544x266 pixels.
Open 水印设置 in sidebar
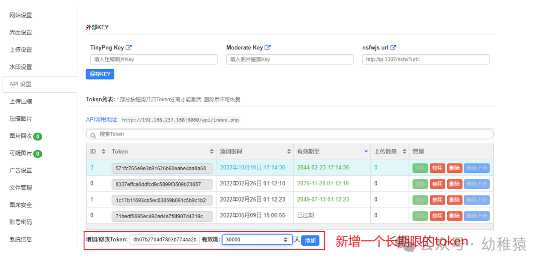pyautogui.click(x=21, y=67)
